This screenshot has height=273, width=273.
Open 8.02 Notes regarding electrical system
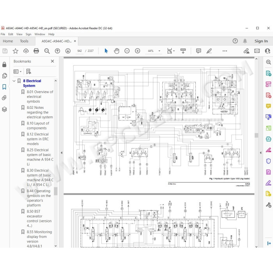(40, 112)
